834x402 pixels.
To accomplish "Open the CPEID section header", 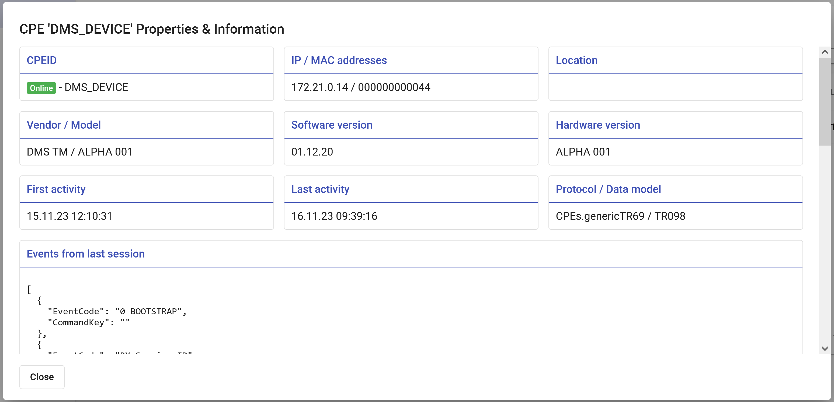I will 41,60.
